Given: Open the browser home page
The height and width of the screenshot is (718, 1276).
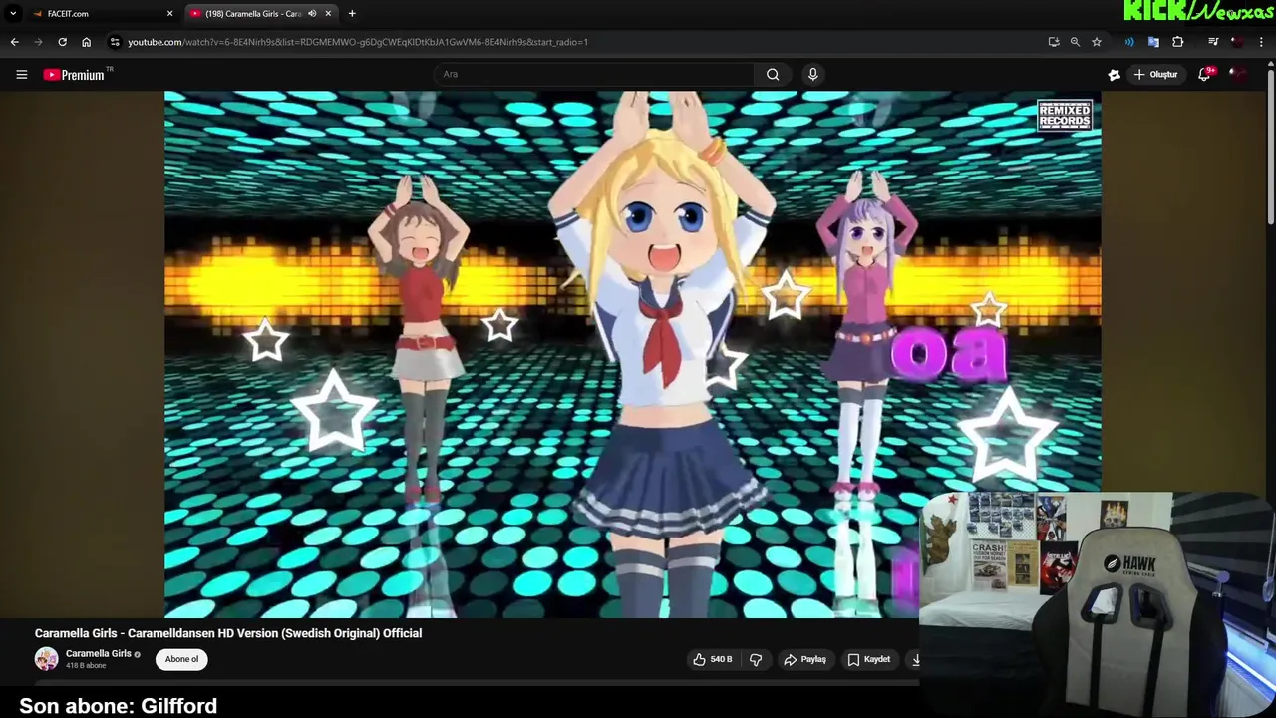Looking at the screenshot, I should click(x=87, y=42).
